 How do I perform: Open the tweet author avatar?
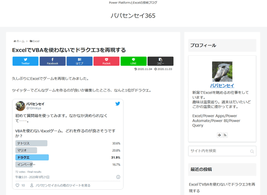click(20, 106)
